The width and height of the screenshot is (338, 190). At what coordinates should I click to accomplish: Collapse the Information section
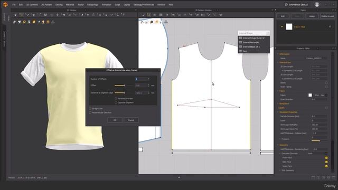[278, 54]
